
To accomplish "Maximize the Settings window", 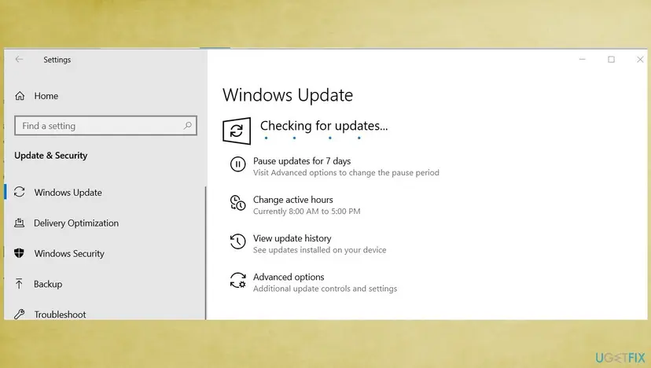I will tap(611, 60).
